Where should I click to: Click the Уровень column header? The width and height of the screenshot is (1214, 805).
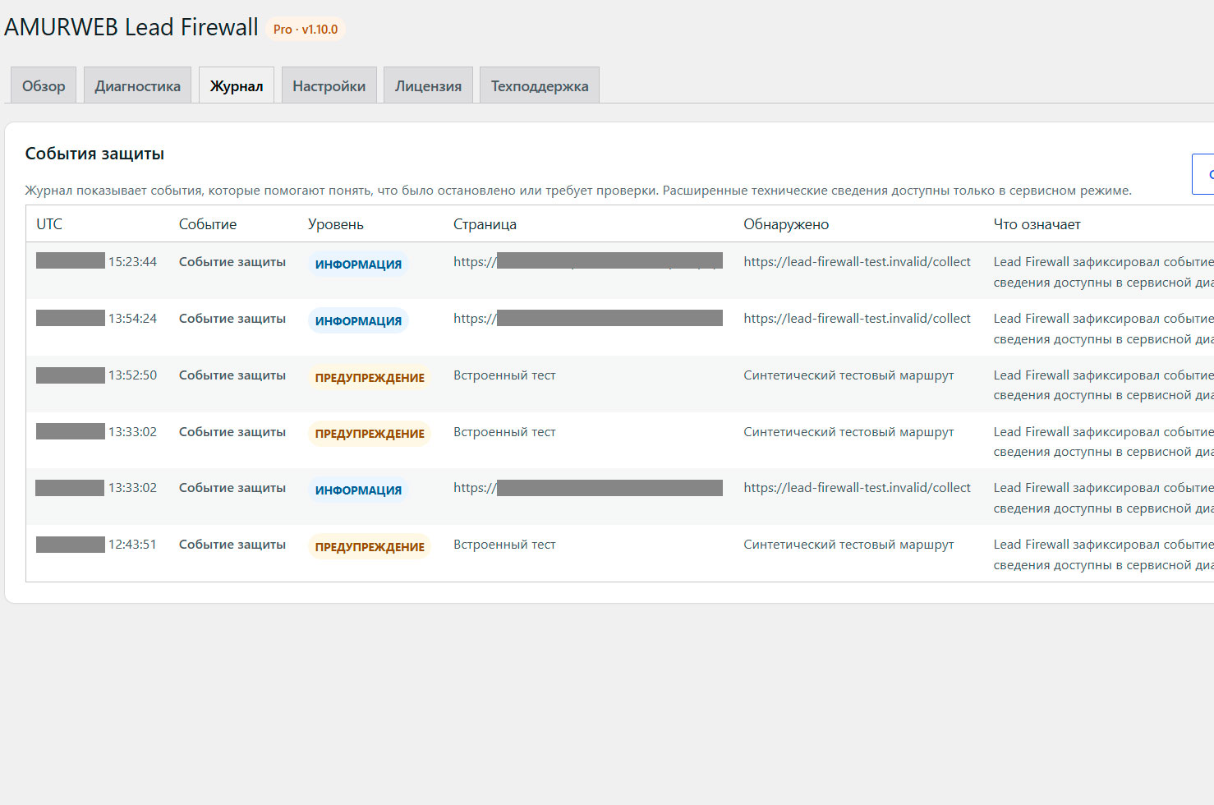(x=335, y=224)
